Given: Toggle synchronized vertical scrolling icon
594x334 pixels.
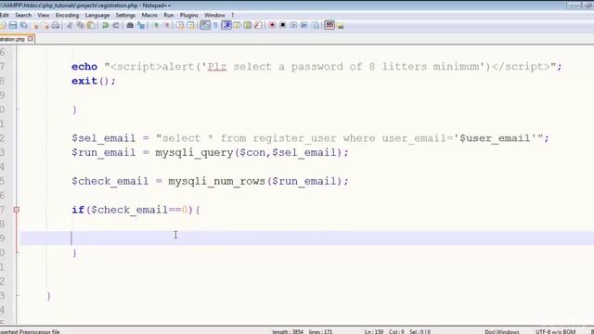Looking at the screenshot, I should pos(180,25).
